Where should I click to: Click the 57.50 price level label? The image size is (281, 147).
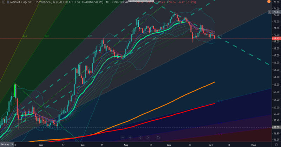click(x=276, y=127)
